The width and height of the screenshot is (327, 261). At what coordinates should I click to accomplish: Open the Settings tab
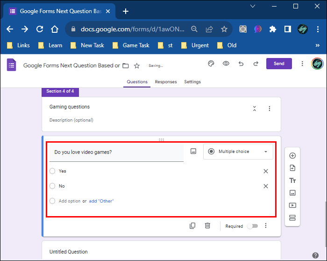click(x=192, y=82)
